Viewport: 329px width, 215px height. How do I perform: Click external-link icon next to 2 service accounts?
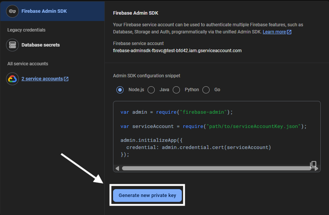(66, 79)
